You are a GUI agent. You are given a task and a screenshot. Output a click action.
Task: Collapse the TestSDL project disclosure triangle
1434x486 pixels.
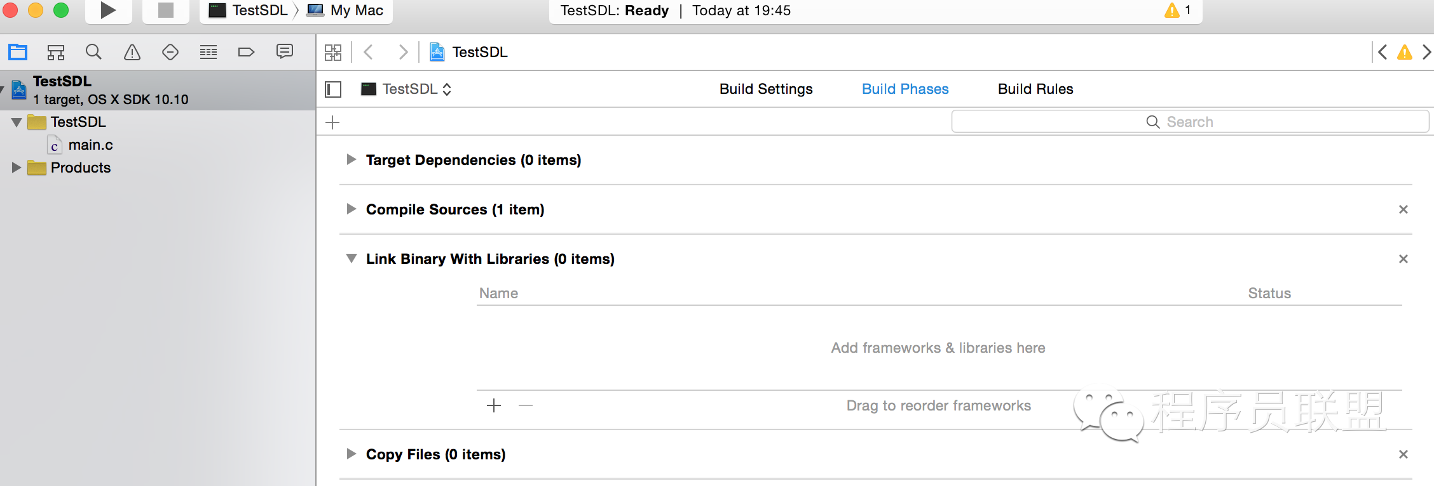click(3, 90)
